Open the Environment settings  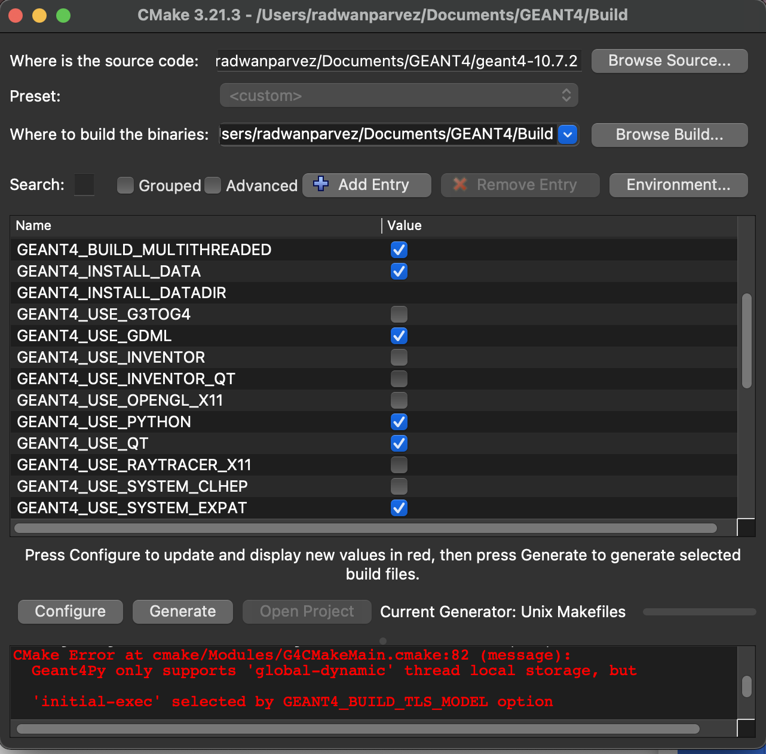(678, 185)
